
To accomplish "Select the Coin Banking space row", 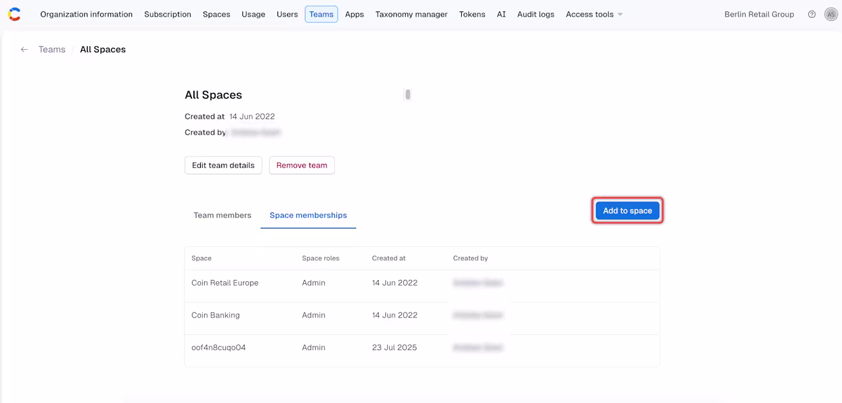I will pos(422,316).
